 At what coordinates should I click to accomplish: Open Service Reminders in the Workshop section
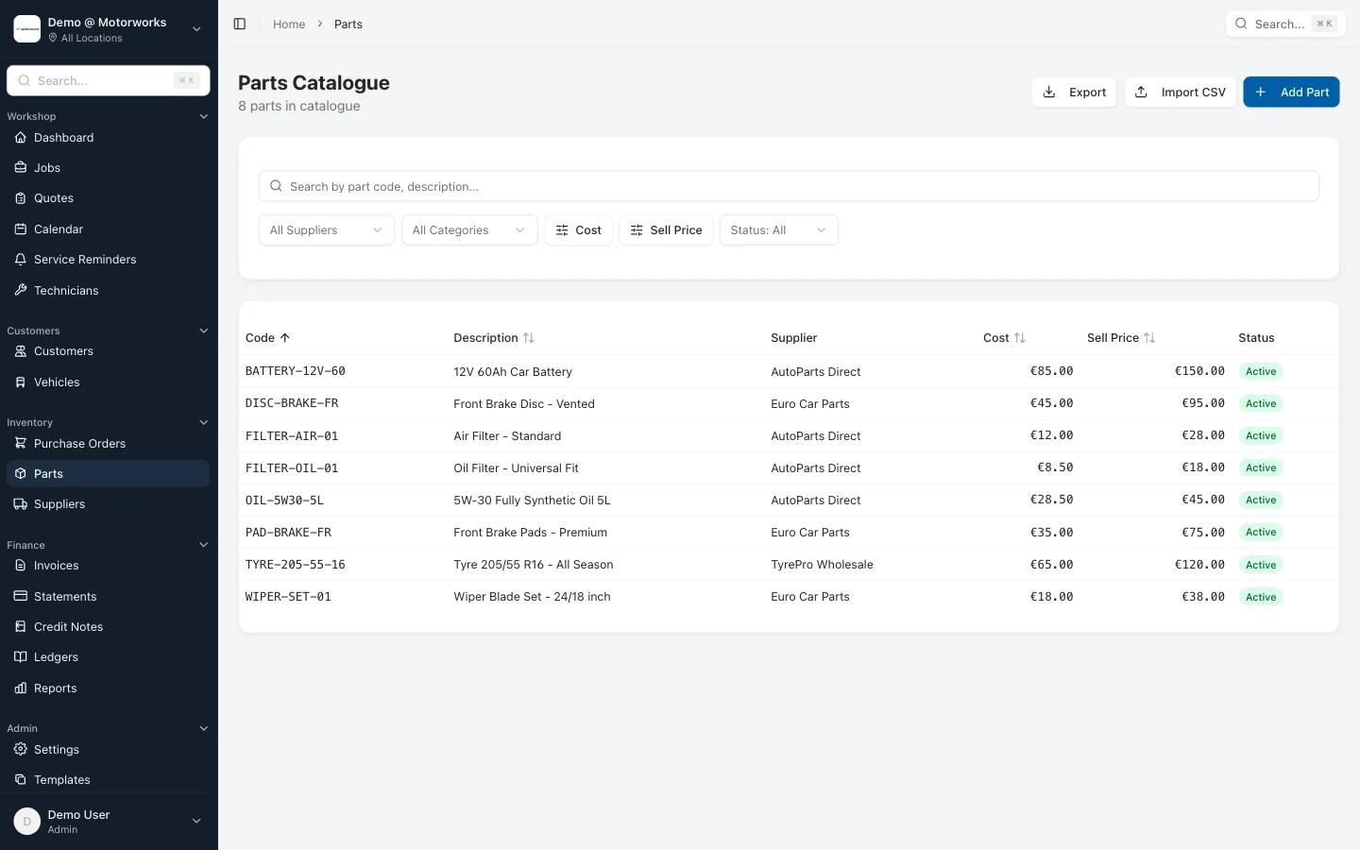coord(84,259)
